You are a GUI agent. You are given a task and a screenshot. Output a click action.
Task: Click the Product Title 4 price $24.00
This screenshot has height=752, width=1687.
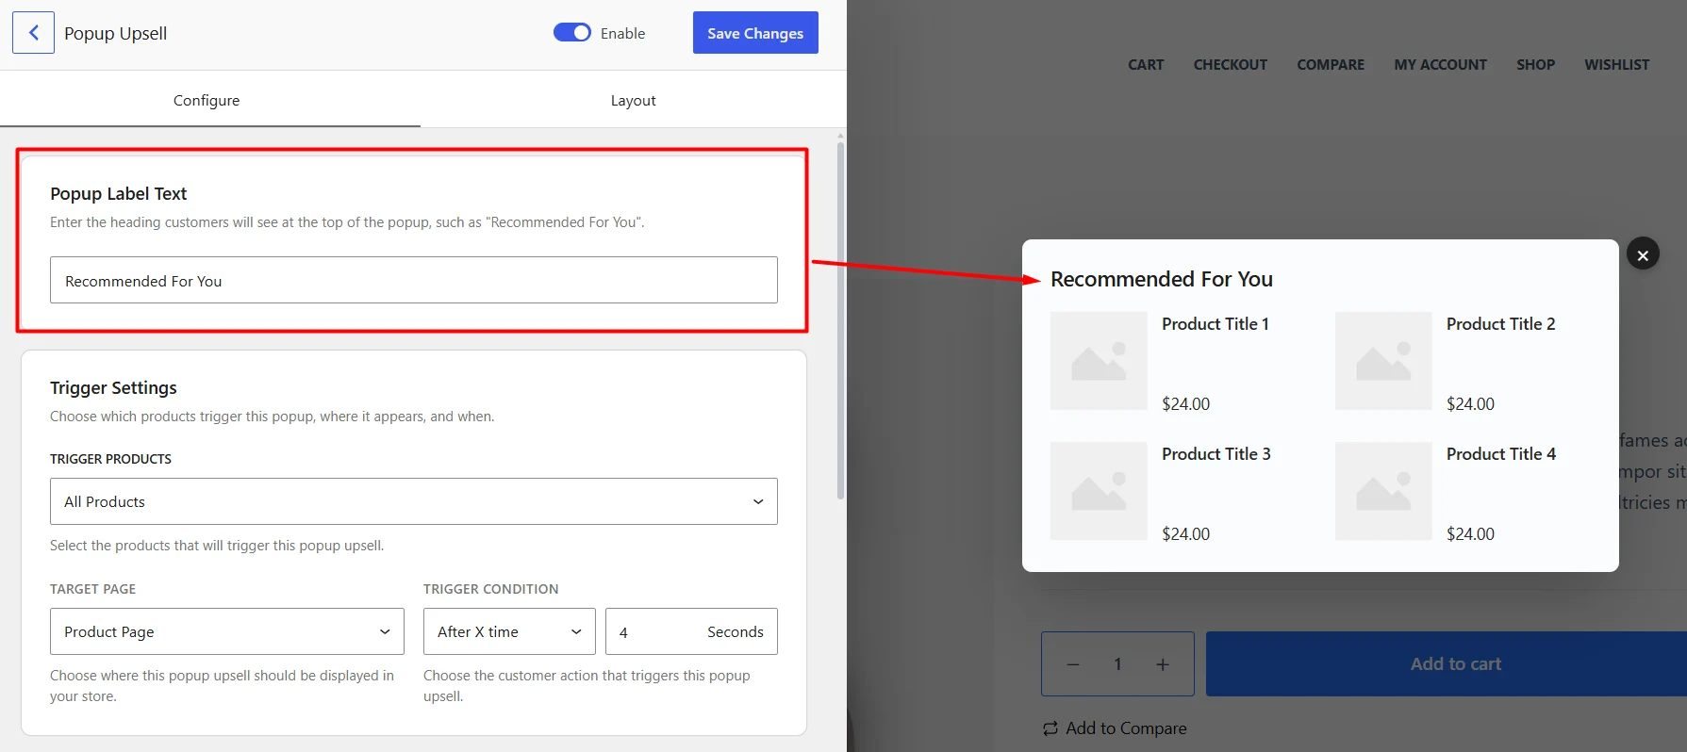(x=1470, y=534)
